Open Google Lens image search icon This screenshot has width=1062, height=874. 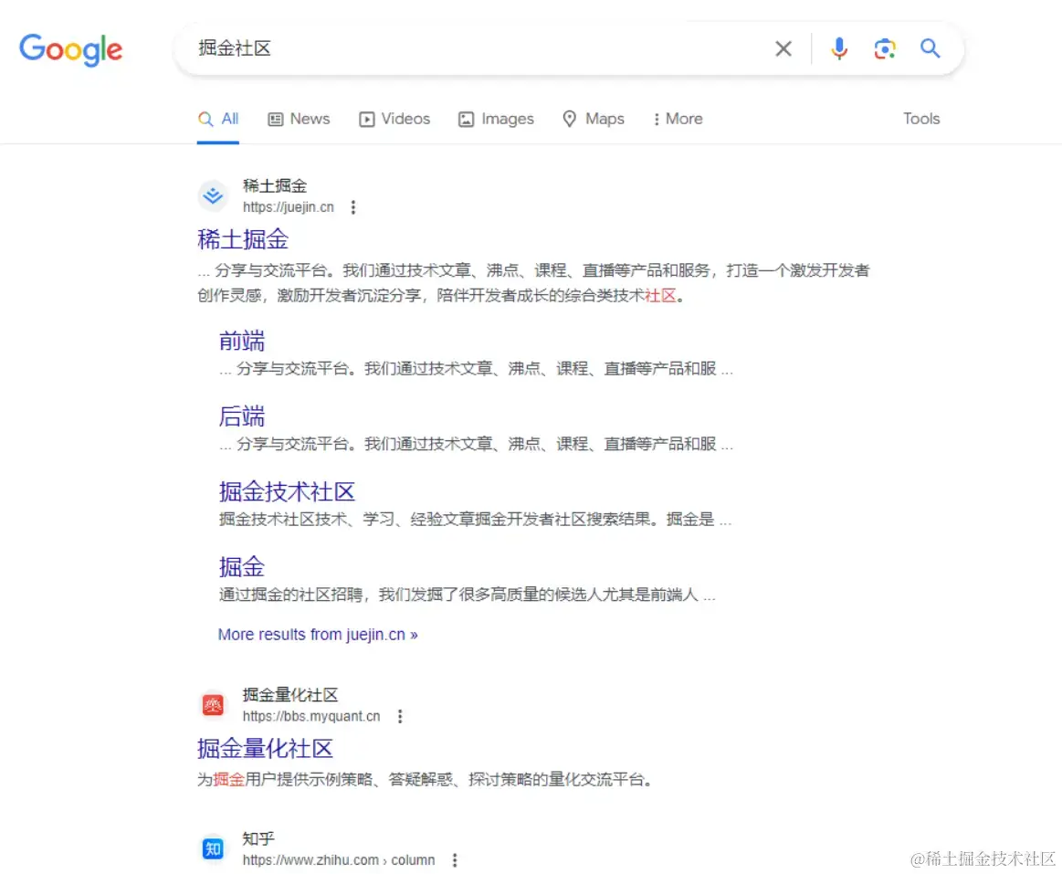(885, 48)
